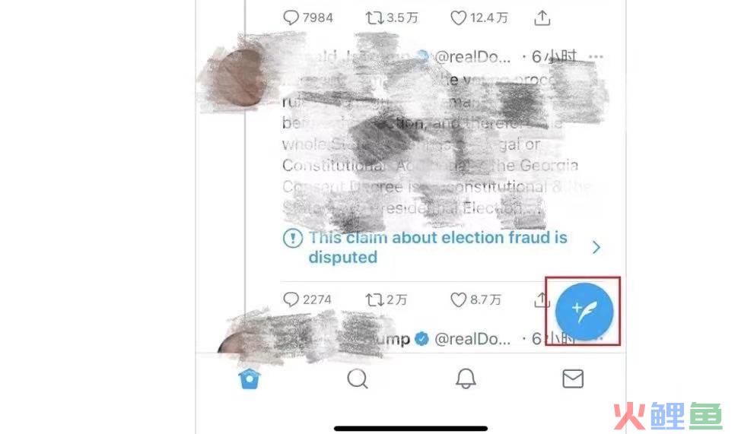741x434 pixels.
Task: Open the disputed election fraud claim notice
Action: tap(437, 247)
